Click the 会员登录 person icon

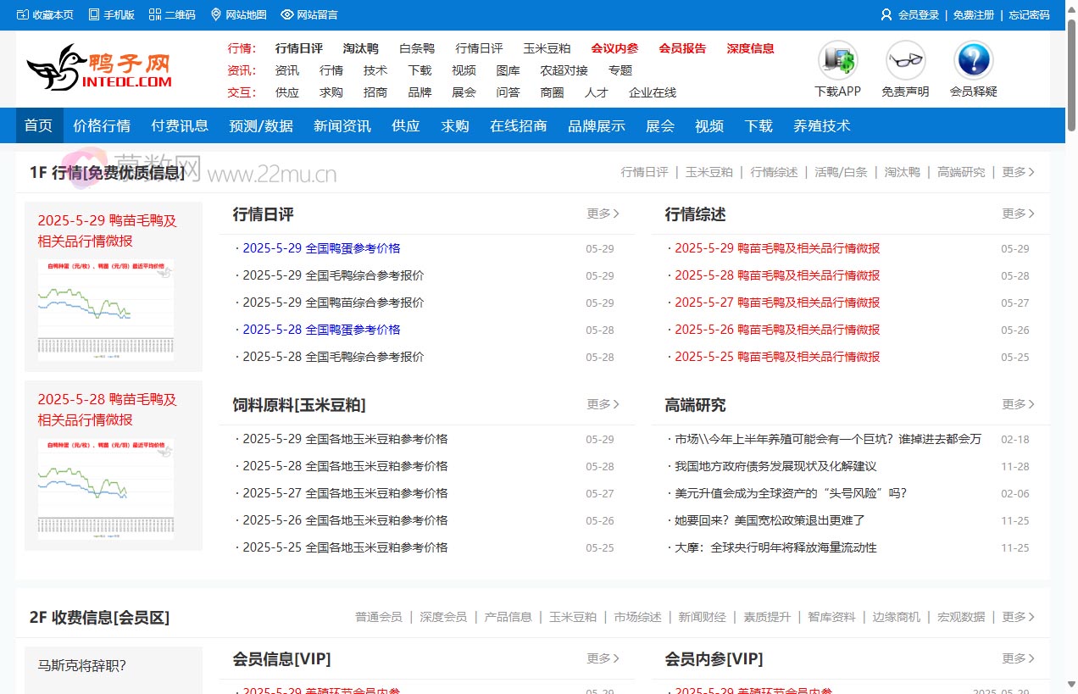coord(886,14)
